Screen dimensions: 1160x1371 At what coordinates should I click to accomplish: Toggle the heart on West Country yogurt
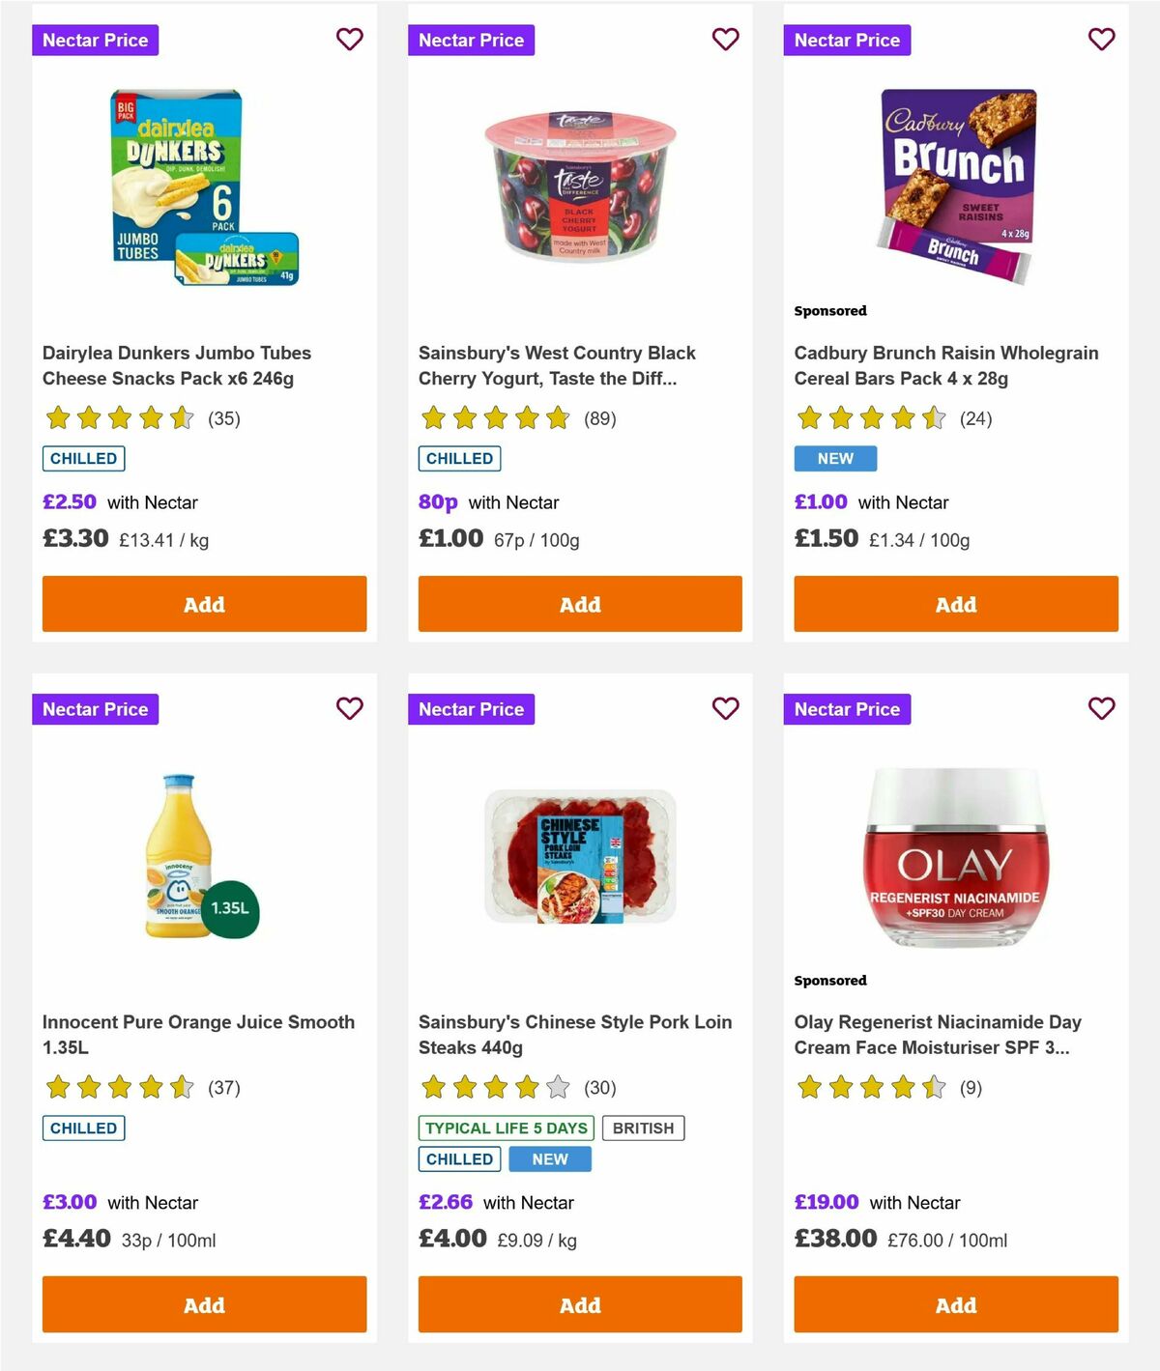point(725,40)
